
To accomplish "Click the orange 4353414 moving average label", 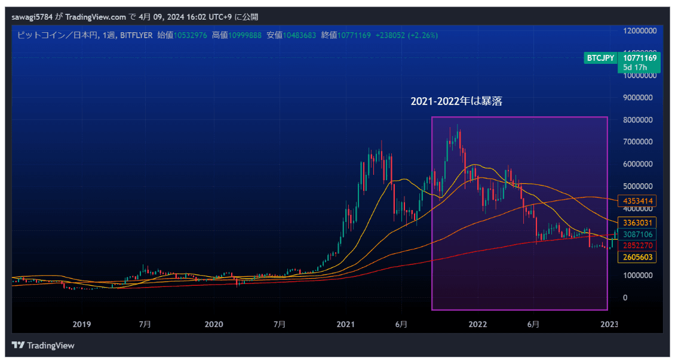I will (639, 201).
